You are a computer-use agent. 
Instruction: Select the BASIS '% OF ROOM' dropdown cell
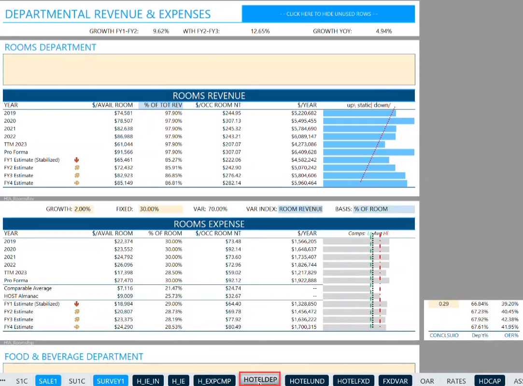click(383, 209)
